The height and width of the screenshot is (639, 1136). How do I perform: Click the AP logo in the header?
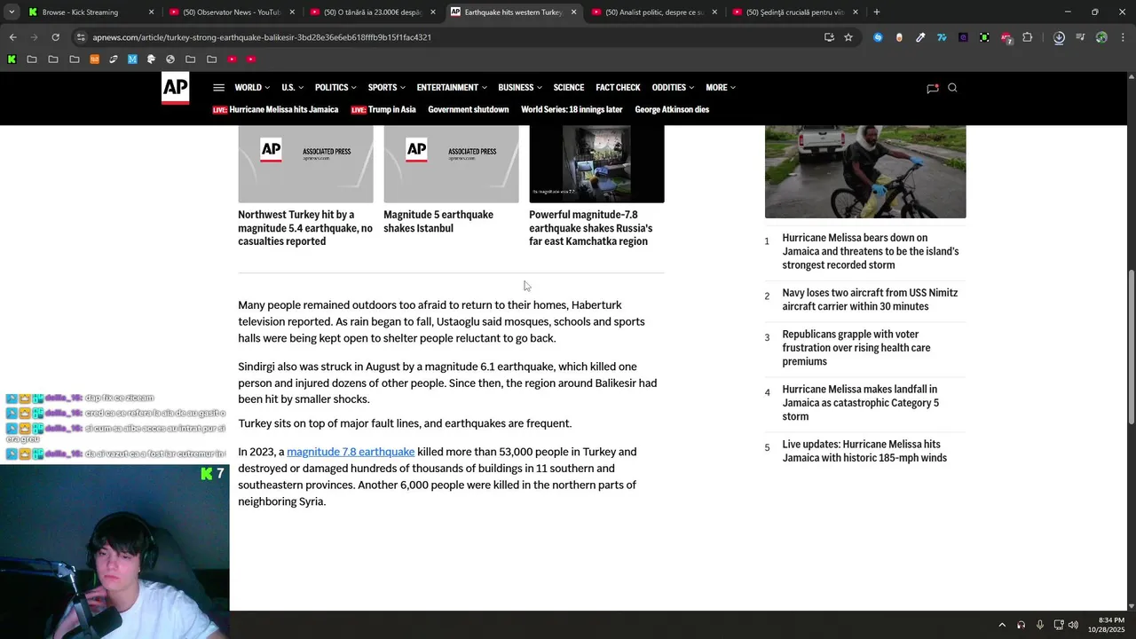point(175,88)
